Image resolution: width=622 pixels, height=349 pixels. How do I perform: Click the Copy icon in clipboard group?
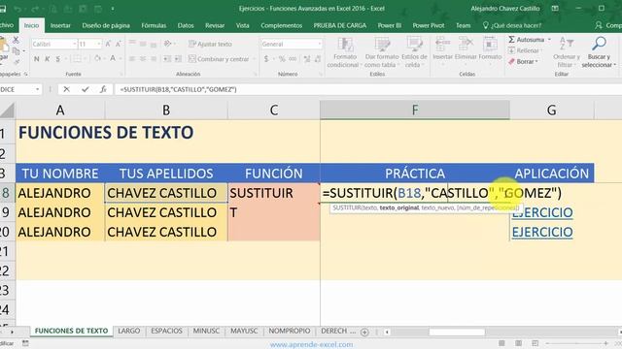click(16, 51)
